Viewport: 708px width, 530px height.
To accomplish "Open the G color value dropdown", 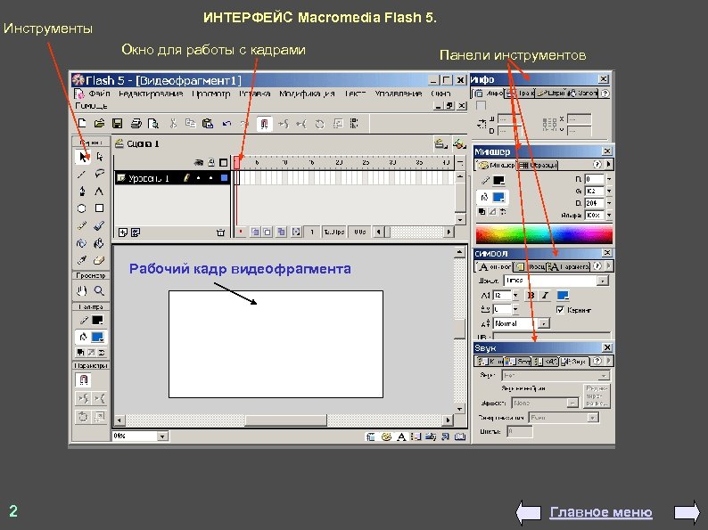I will [609, 191].
